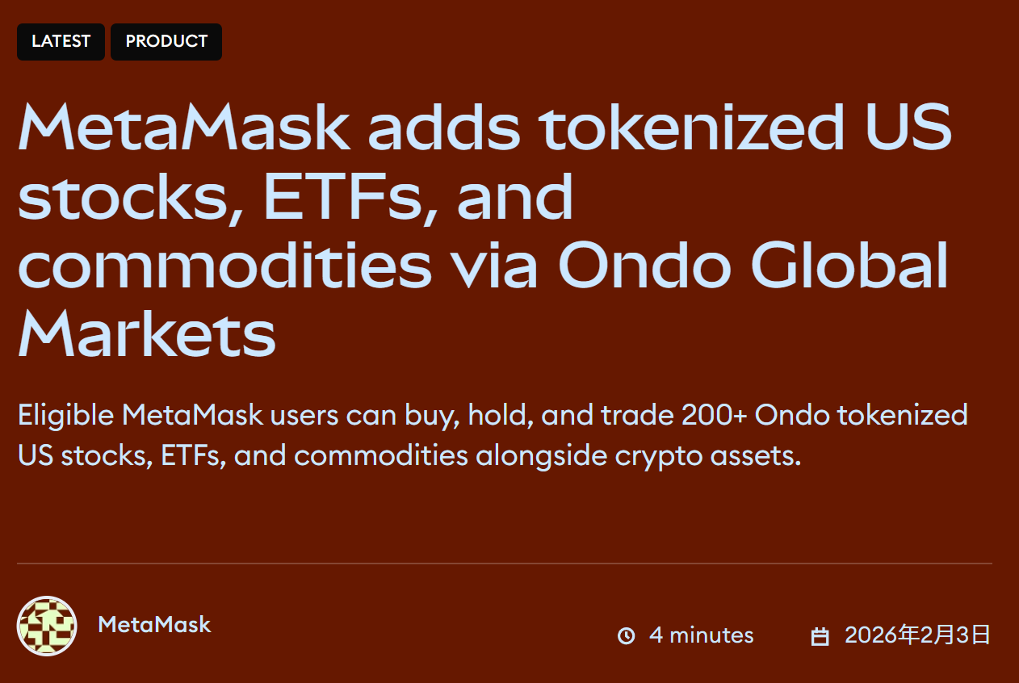Click the horizontal divider line below the subtitle
The height and width of the screenshot is (683, 1019).
pyautogui.click(x=504, y=563)
